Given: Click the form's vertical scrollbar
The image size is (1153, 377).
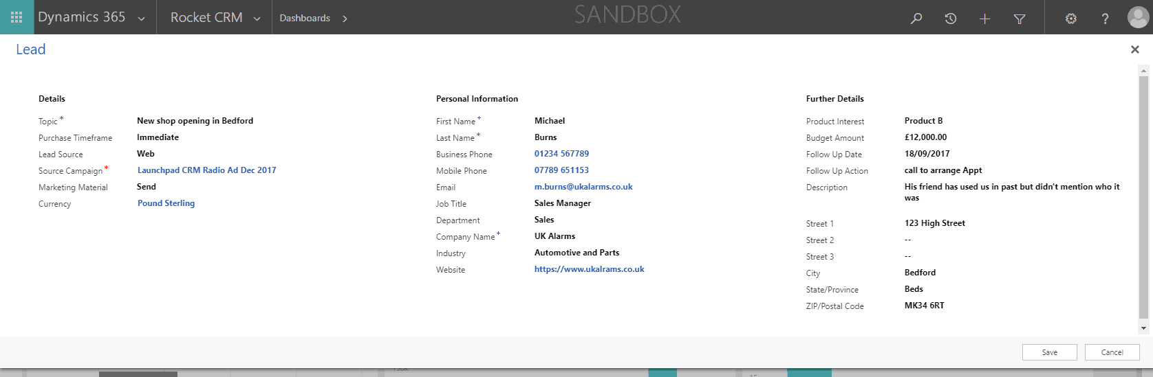Looking at the screenshot, I should [1143, 199].
